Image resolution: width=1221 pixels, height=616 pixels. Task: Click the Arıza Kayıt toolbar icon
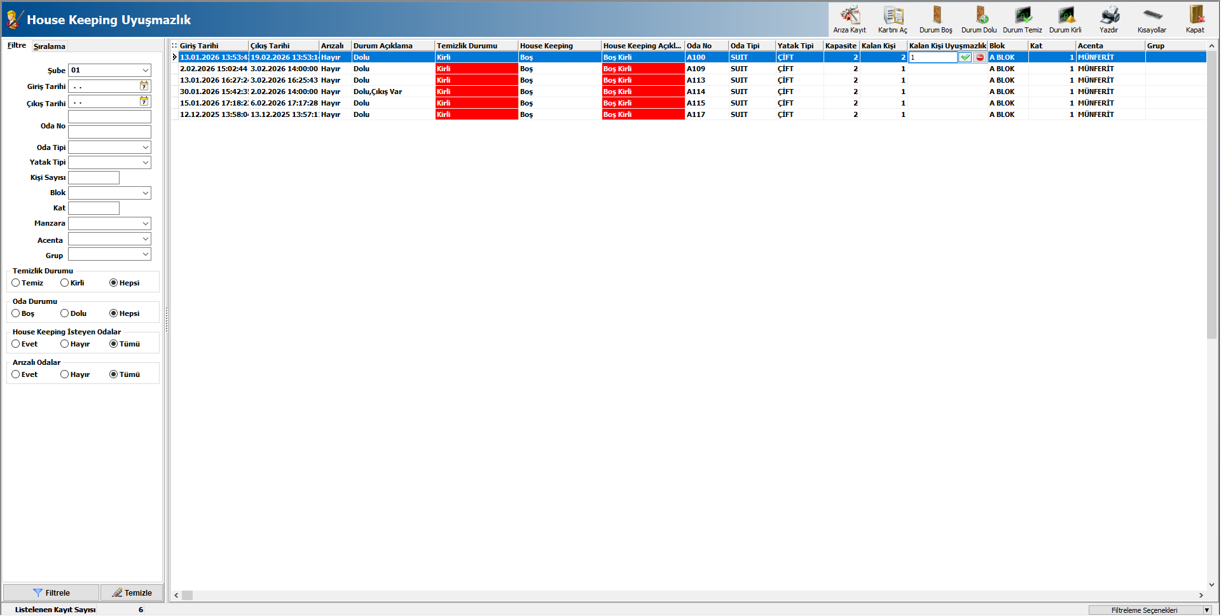850,18
